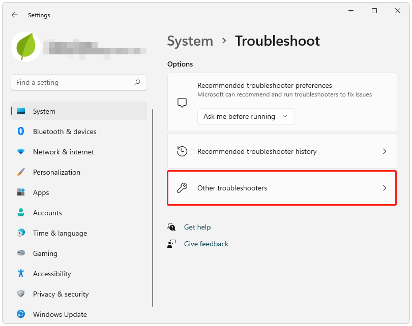Click the System monitor icon in sidebar

21,111
